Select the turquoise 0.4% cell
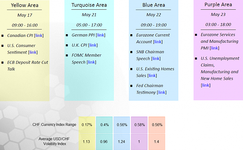 click(x=104, y=125)
